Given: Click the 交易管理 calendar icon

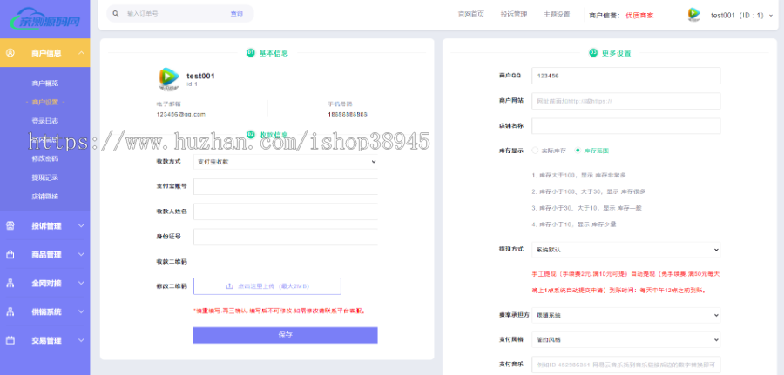Looking at the screenshot, I should (10, 340).
